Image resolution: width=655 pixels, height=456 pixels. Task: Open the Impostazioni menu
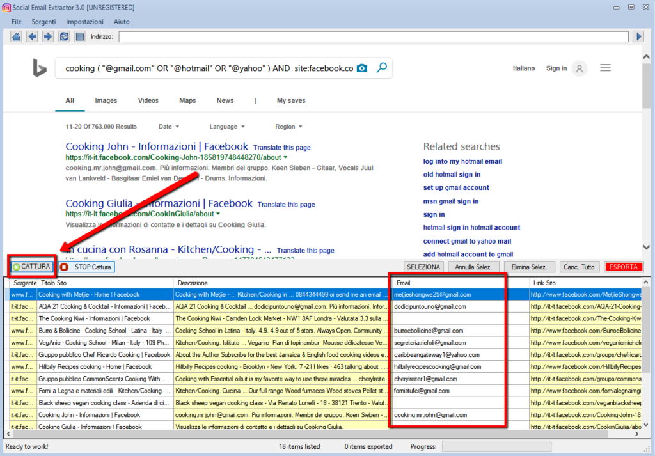(x=84, y=22)
